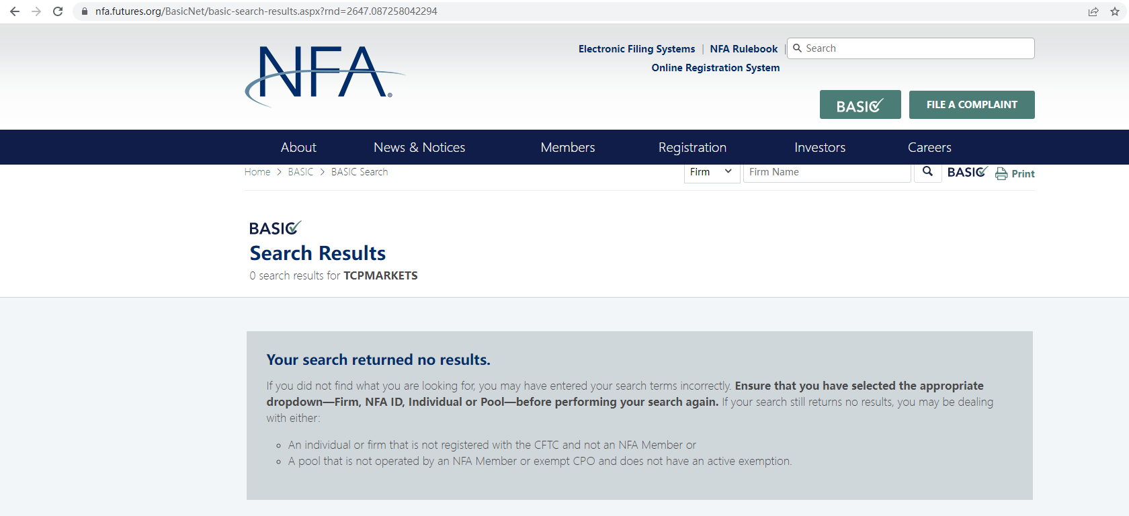Click the share page icon in address bar

1093,11
